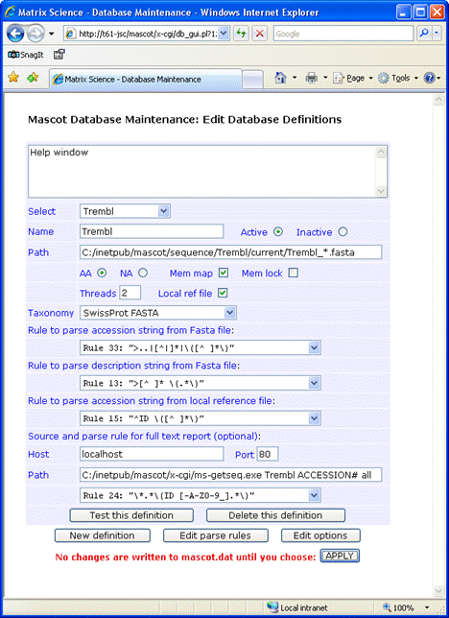
Task: Open the Rule 13 description parse dropdown
Action: tap(201, 383)
